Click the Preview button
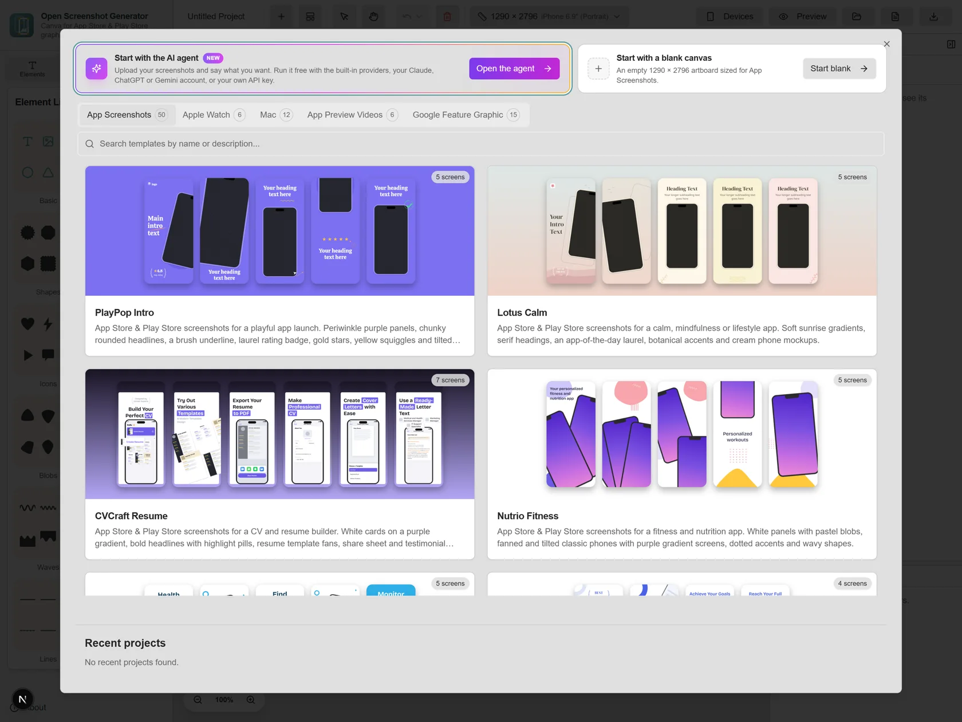 (x=803, y=17)
